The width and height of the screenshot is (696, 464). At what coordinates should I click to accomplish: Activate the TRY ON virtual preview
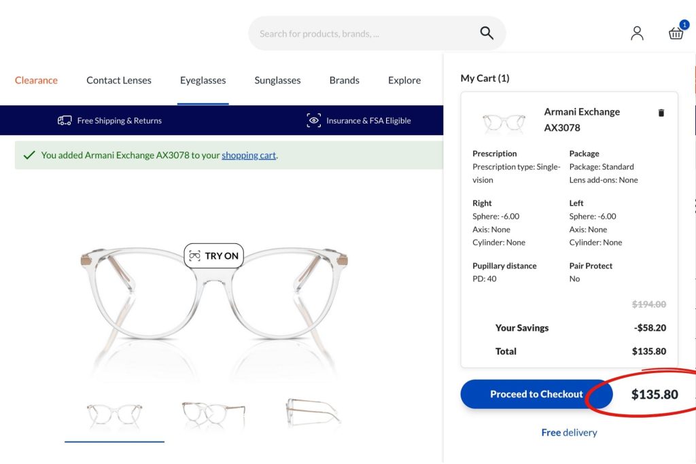(x=214, y=255)
